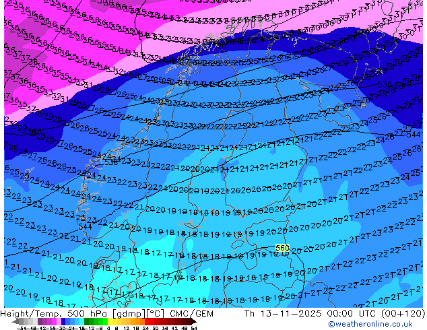Click the 'Height/Temp. 500 hPa' title text
This screenshot has width=427, height=330.
point(54,314)
